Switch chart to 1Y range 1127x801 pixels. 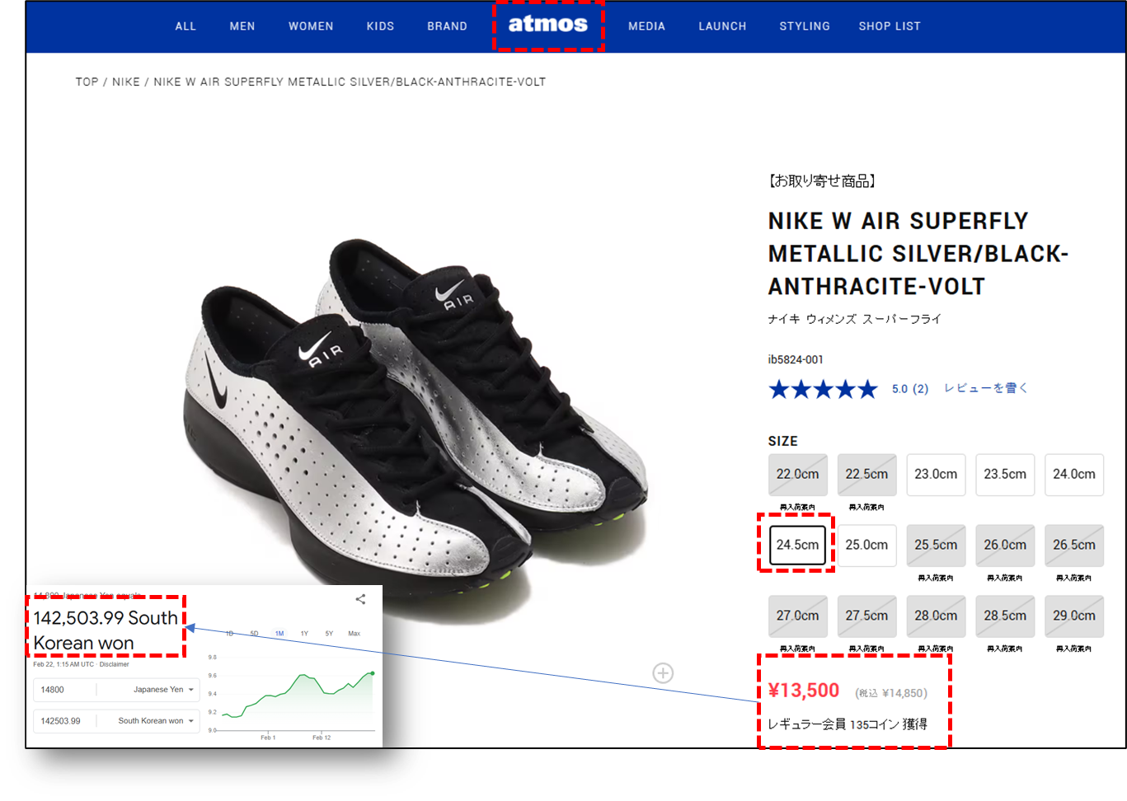pos(304,634)
